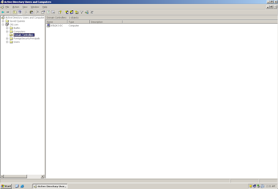Viewport: 278px width, 189px height.
Task: Click the Active Directory User... taskbar button
Action: [x=50, y=186]
